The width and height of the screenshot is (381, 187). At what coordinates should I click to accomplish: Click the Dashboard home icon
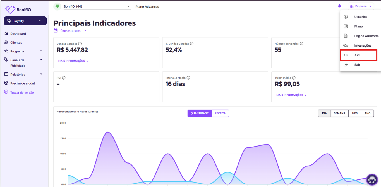[6, 33]
